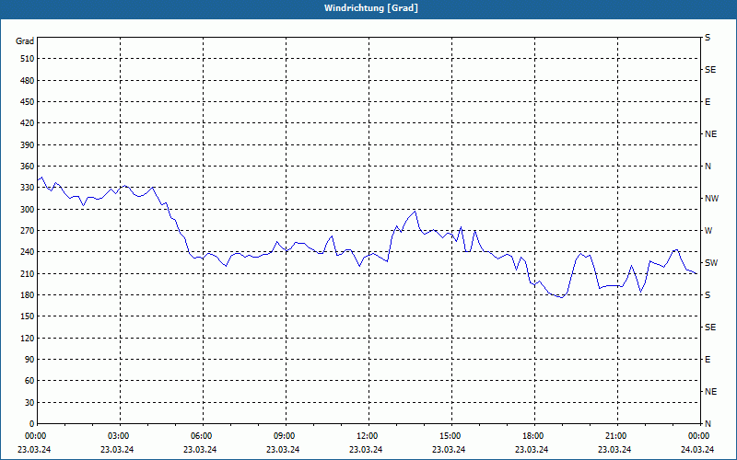Click the 00:00 label above 24.03.24

[700, 436]
